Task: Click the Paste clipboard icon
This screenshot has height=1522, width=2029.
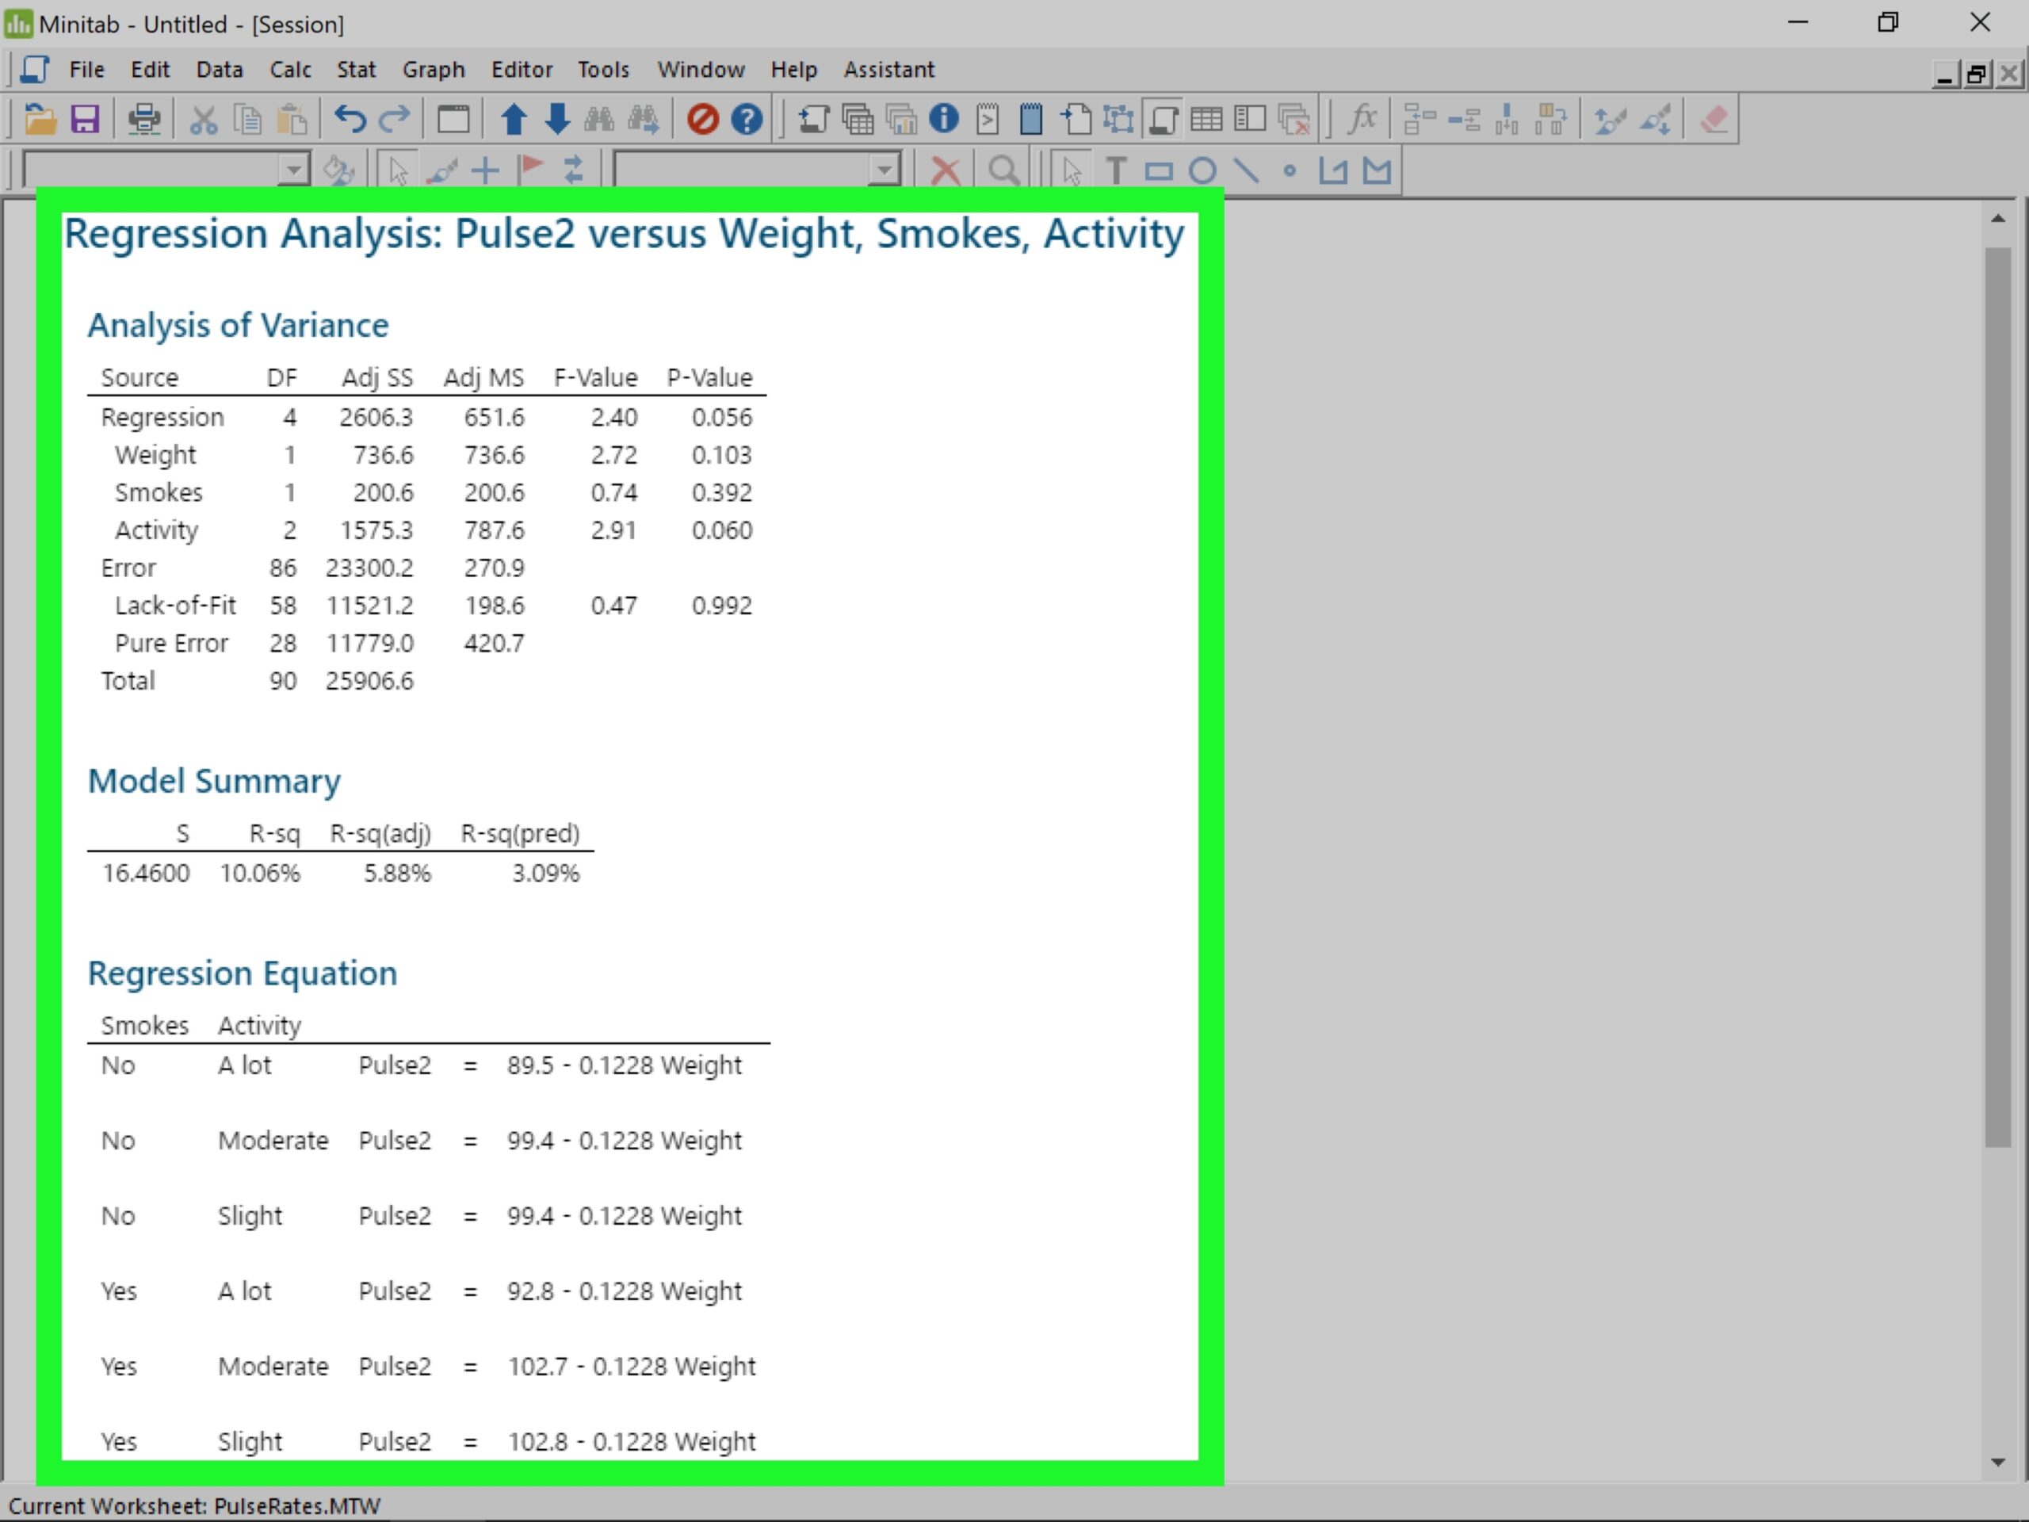Action: click(292, 119)
